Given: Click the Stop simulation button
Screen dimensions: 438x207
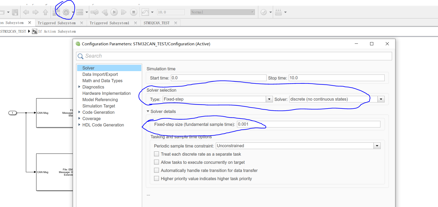Looking at the screenshot, I should tap(134, 12).
